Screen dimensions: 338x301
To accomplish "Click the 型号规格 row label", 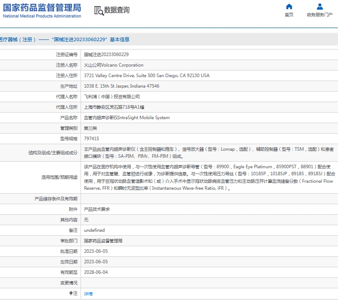I will (69, 138).
